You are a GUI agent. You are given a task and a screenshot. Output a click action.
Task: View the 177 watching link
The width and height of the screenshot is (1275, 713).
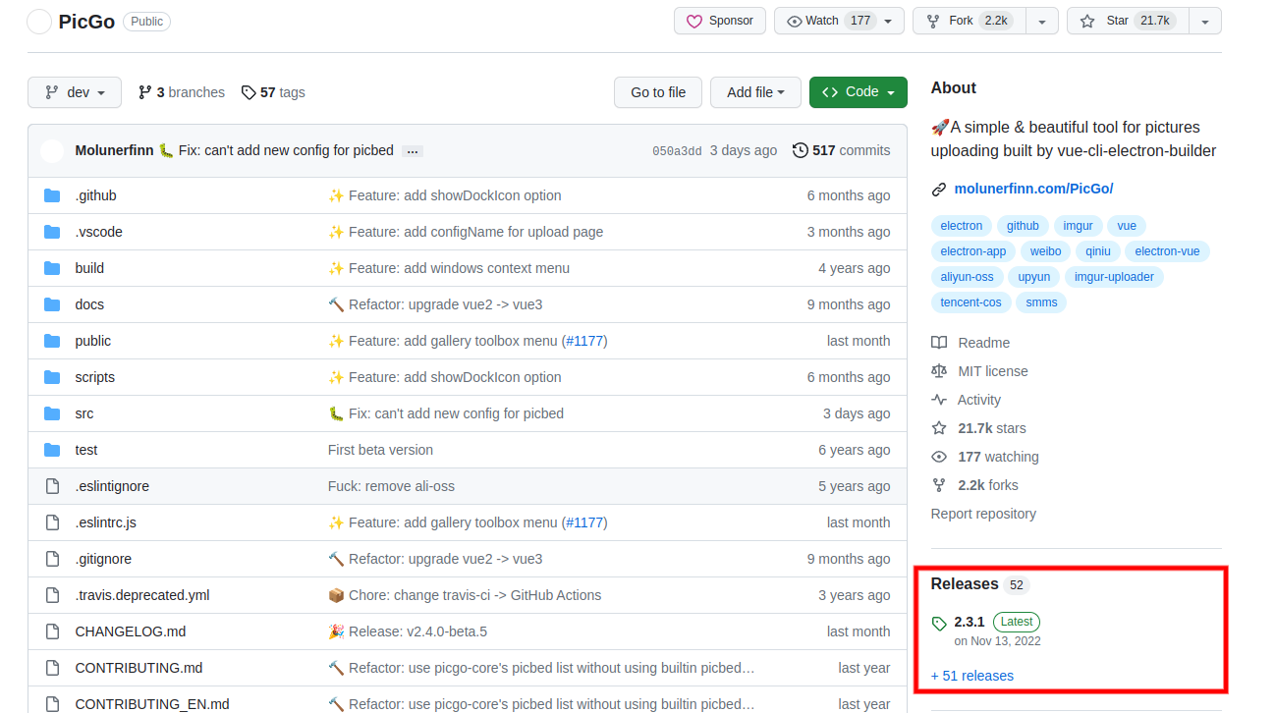[x=984, y=457]
